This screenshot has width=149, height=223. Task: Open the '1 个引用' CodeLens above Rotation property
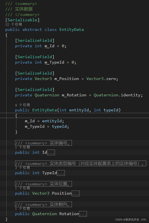pyautogui.click(x=22, y=209)
